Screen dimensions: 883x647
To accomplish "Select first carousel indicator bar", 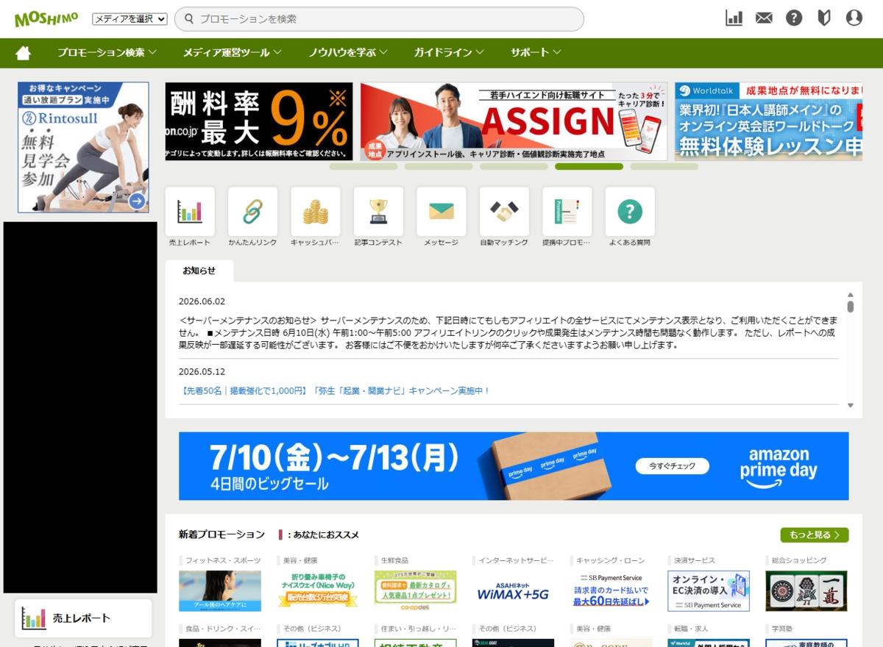I will click(364, 167).
